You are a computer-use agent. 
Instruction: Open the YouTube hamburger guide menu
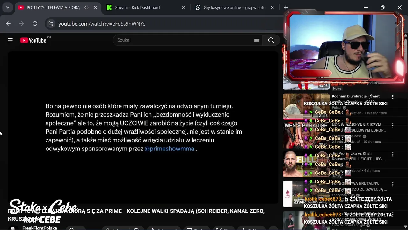[10, 40]
